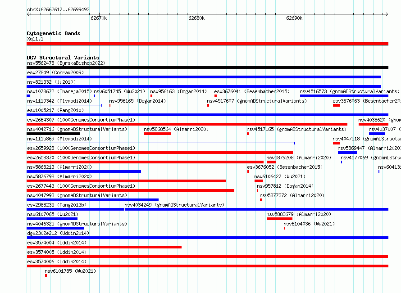
Task: Click esv3574005 (Uddin2014) label
Action: coord(57,252)
